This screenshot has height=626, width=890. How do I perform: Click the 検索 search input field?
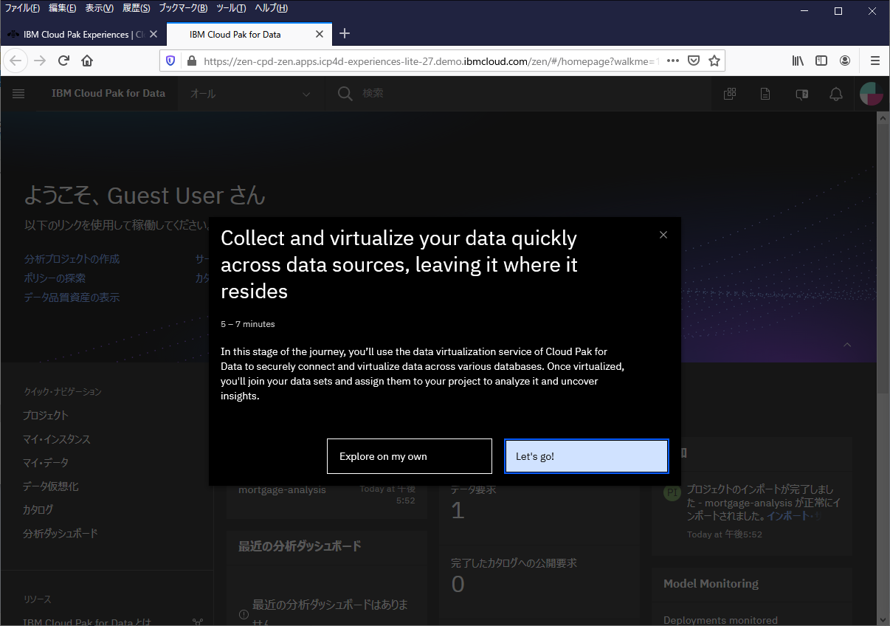(x=517, y=94)
